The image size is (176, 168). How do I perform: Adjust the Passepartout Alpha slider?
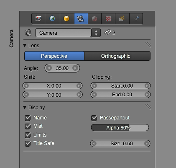pos(120,128)
